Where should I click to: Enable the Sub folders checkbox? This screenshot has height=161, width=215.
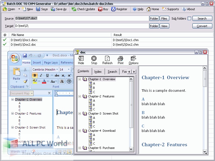[189, 19]
